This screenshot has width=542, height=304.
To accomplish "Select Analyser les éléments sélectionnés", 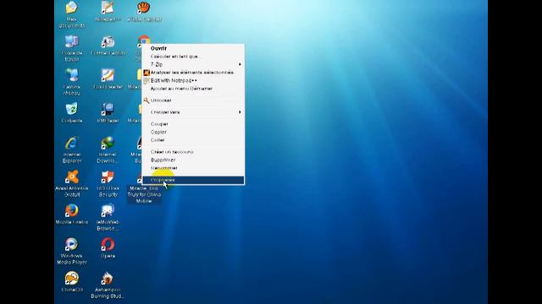I will coord(193,73).
